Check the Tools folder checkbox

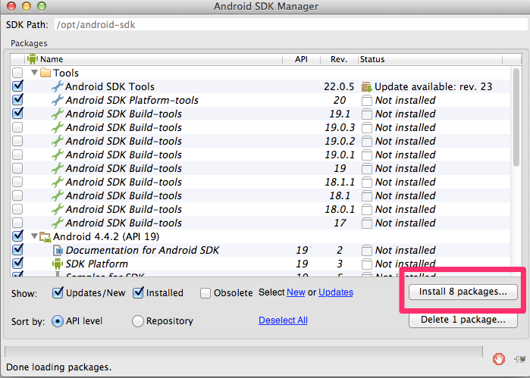[17, 73]
